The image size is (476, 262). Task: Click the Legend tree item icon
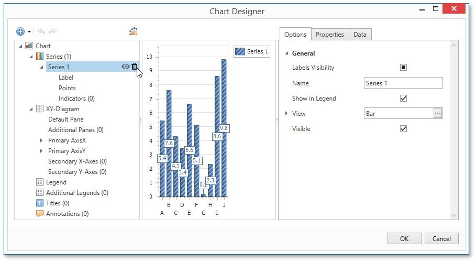tap(40, 182)
